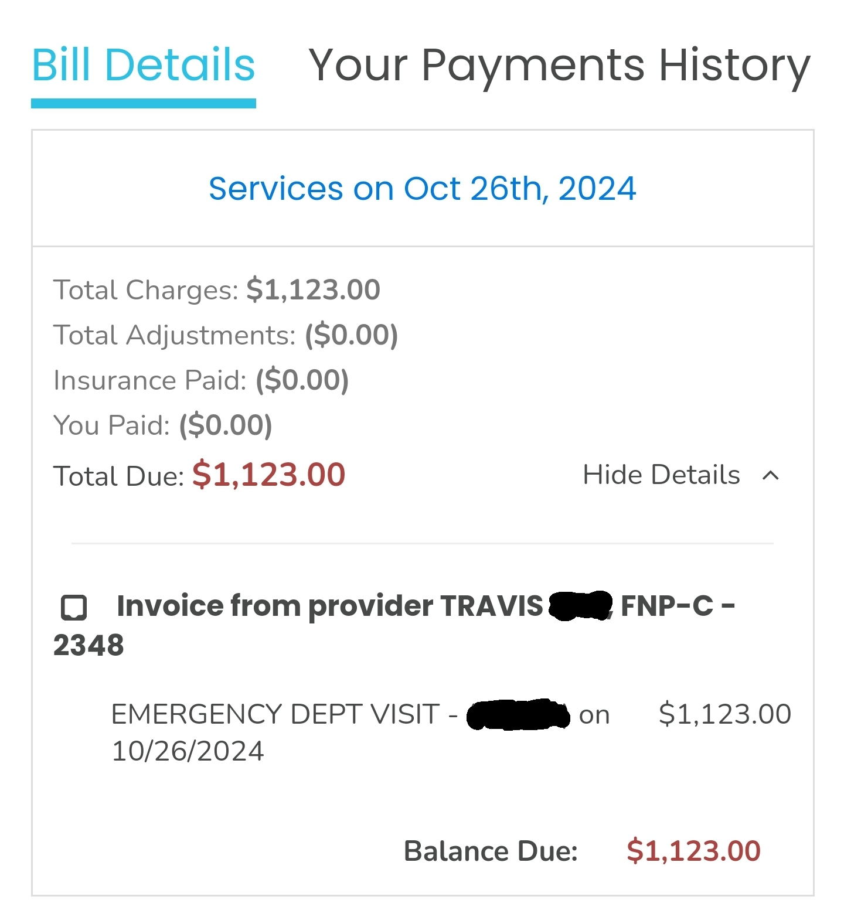Click the Services on Oct 26th, 2024 header
This screenshot has height=910, width=844.
click(423, 189)
